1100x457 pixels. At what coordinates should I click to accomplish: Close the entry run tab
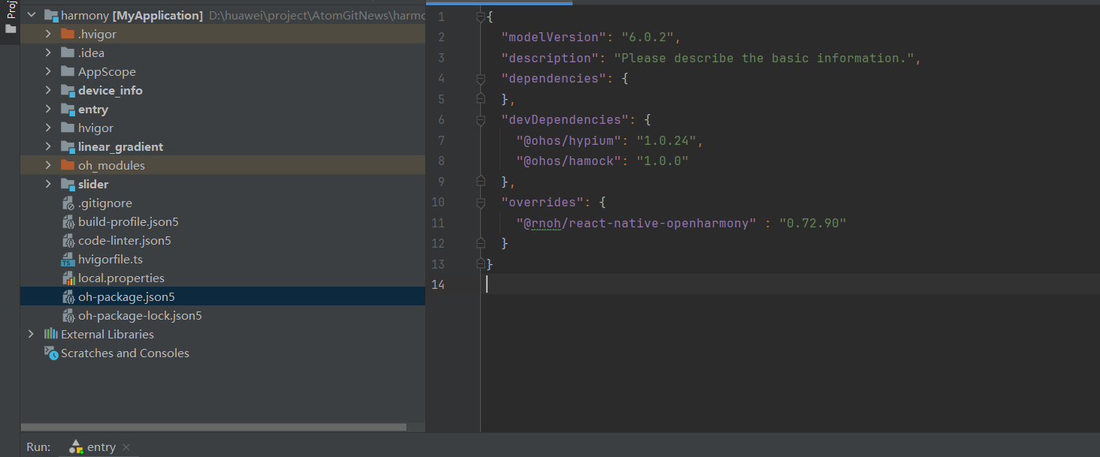126,446
